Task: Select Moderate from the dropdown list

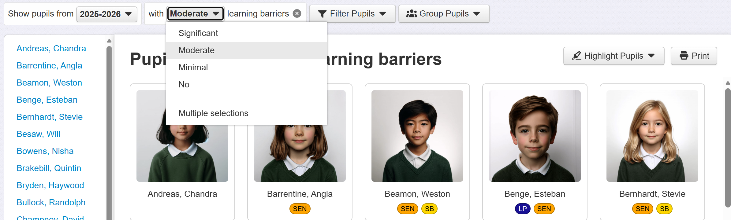Action: [247, 50]
